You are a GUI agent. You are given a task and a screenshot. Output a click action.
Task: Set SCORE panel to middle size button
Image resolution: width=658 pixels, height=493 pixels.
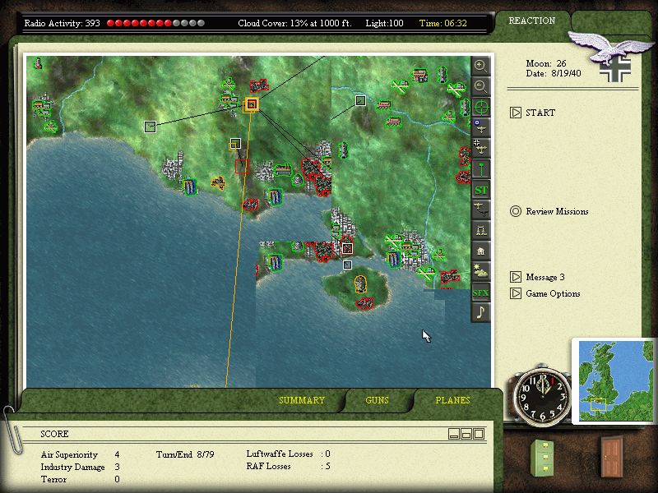(x=466, y=434)
